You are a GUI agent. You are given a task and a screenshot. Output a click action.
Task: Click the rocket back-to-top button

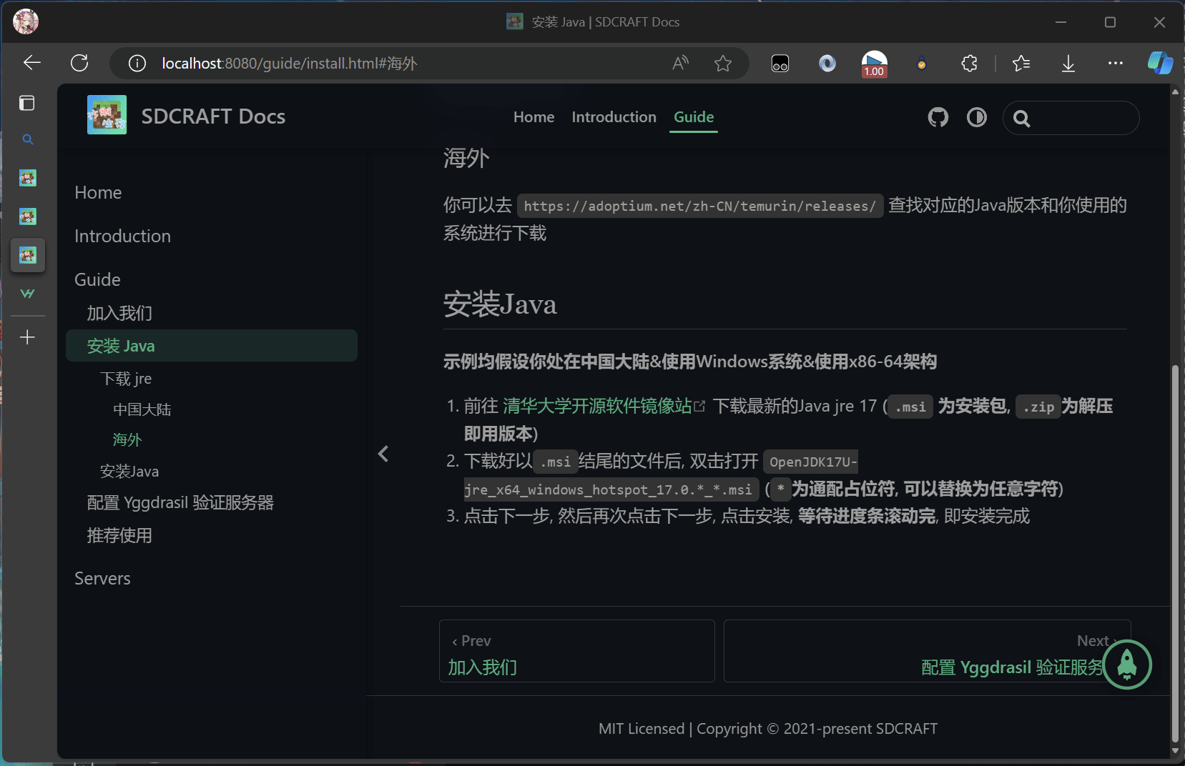tap(1126, 665)
